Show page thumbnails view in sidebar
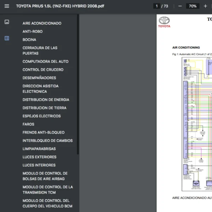Screen dimensions: 212x212 7,22
